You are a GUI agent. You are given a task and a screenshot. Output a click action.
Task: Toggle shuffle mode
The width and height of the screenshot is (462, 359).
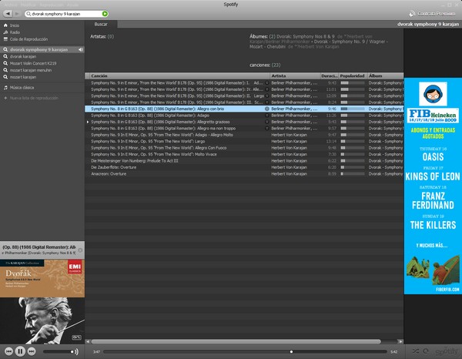pyautogui.click(x=416, y=351)
